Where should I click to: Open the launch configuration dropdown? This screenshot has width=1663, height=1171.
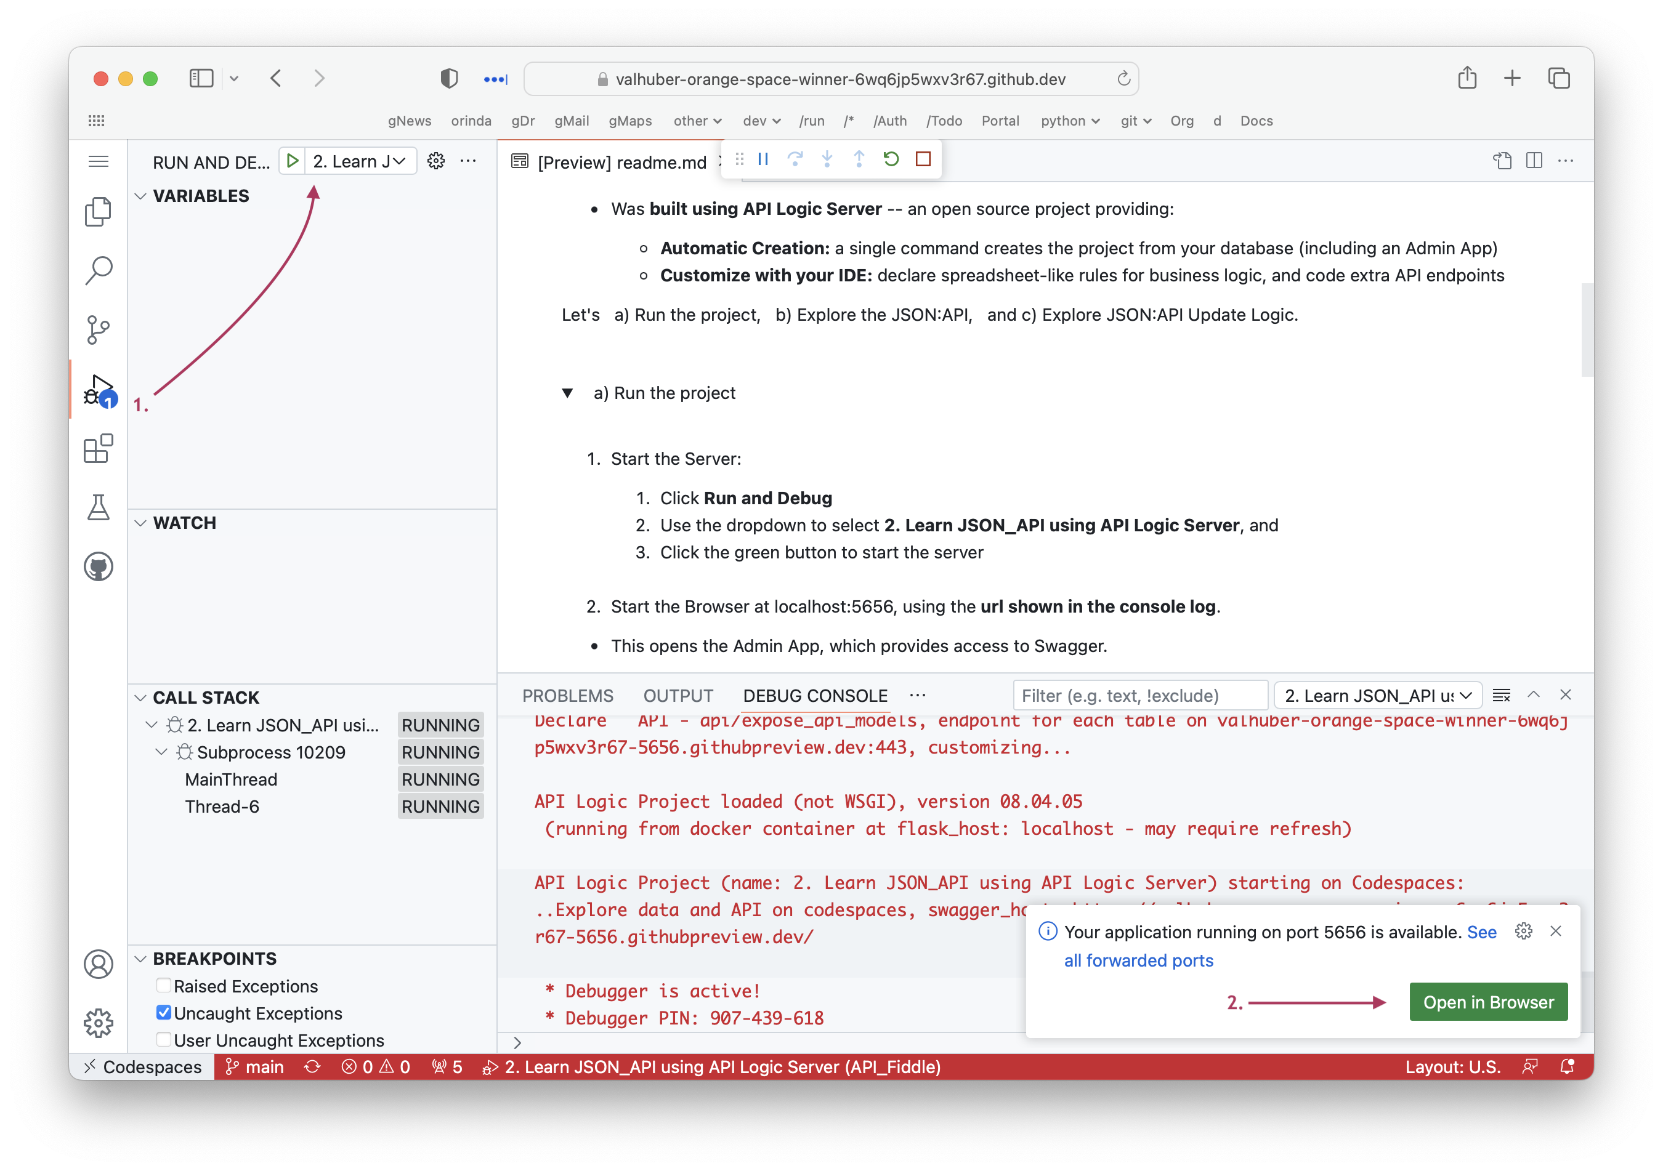(x=360, y=161)
